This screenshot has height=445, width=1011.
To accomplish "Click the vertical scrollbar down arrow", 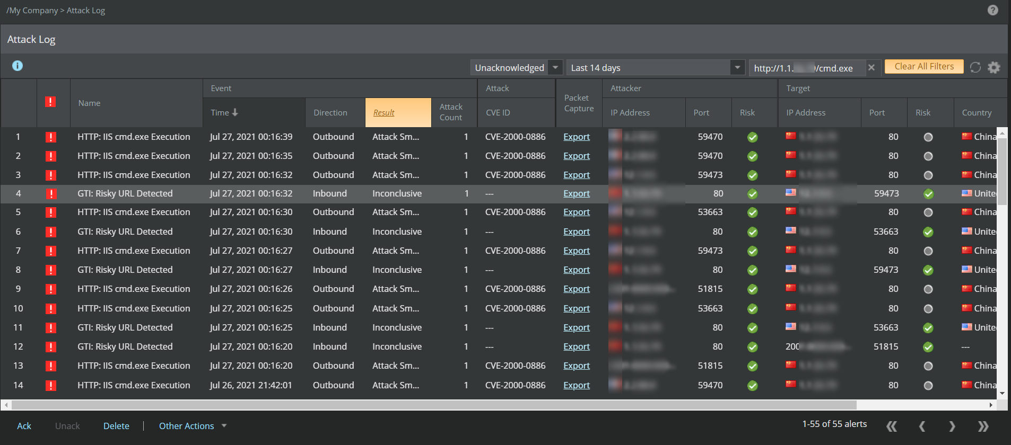I will click(x=1002, y=393).
